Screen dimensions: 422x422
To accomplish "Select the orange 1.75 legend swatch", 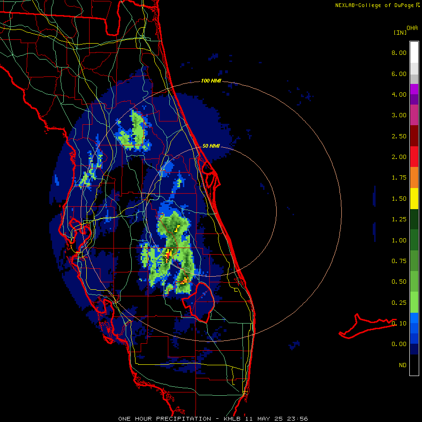I will pos(414,178).
